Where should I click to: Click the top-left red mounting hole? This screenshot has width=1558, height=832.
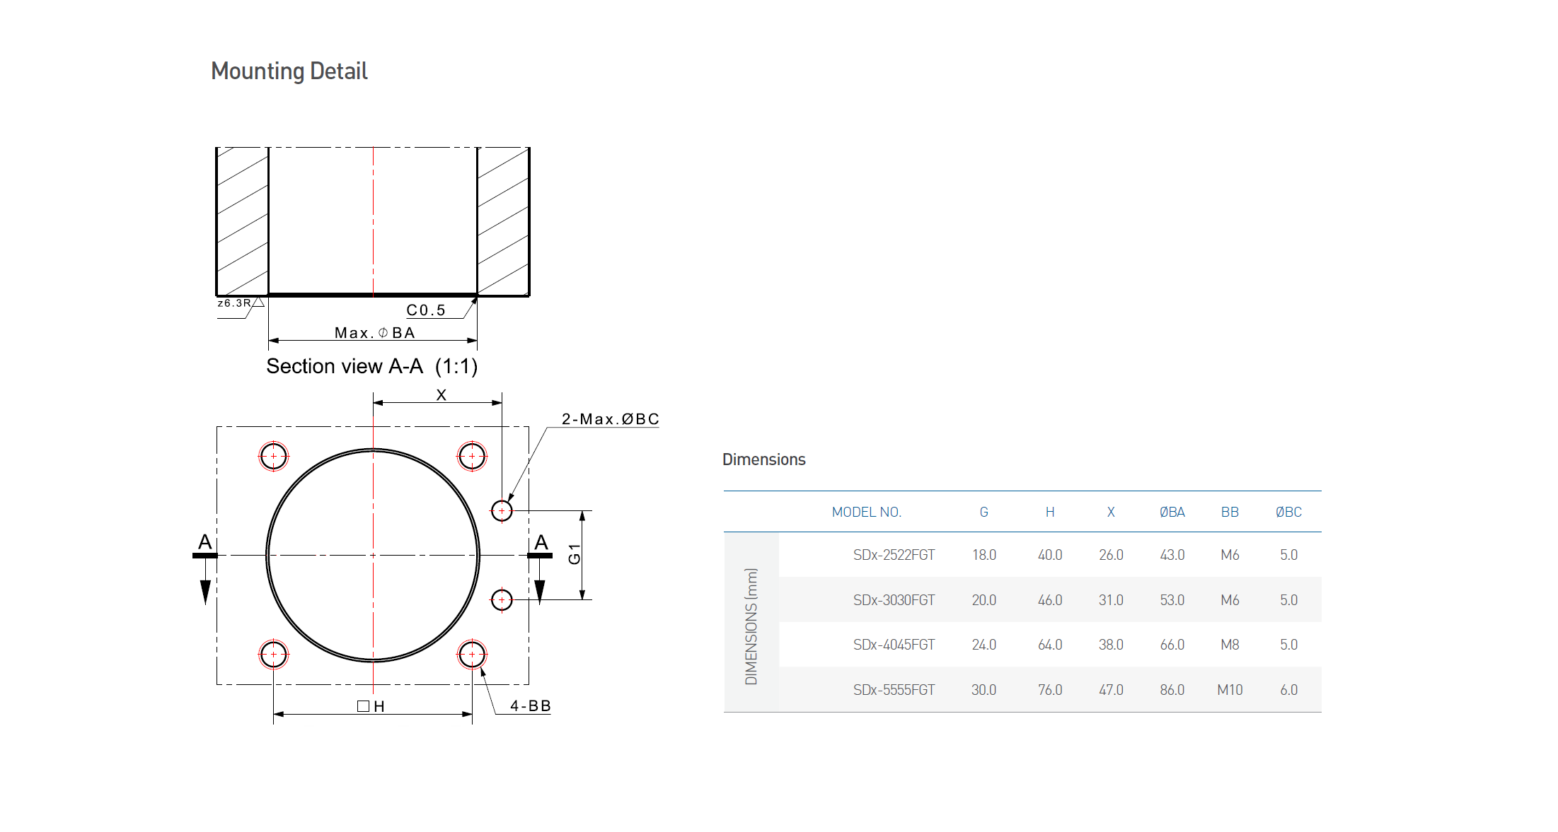click(x=273, y=456)
